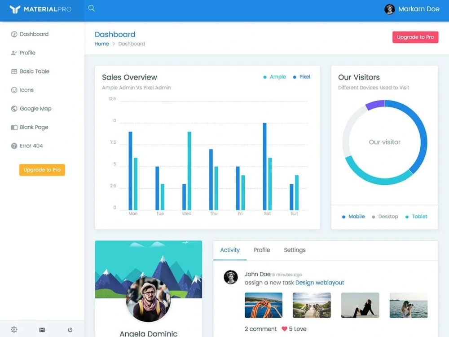
Task: Click John Doe's avatar in activity feed
Action: tap(230, 277)
